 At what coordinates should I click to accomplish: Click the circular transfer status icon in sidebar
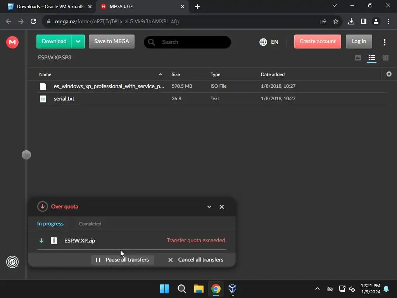tap(12, 262)
